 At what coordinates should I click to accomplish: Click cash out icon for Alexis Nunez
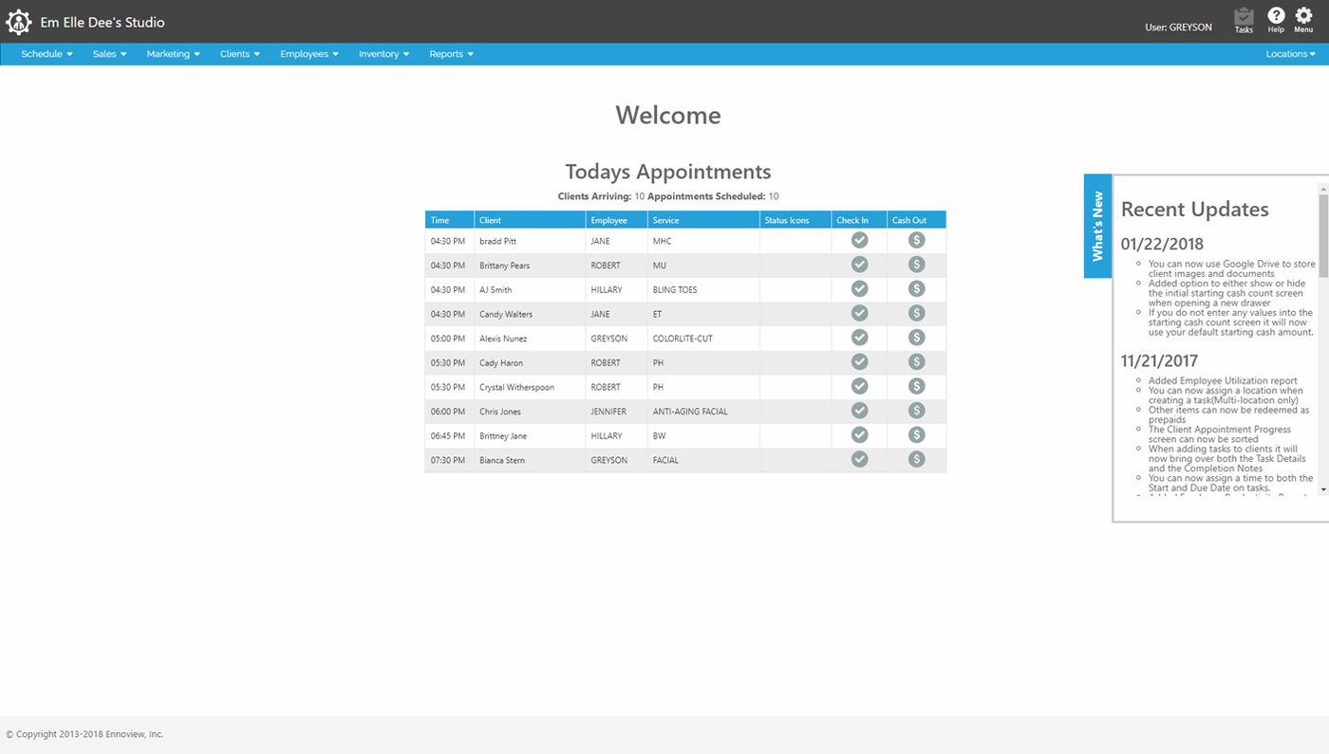click(x=916, y=338)
